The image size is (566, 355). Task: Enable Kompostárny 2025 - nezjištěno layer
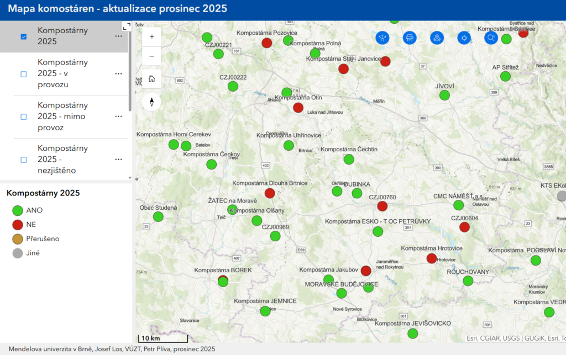[24, 160]
